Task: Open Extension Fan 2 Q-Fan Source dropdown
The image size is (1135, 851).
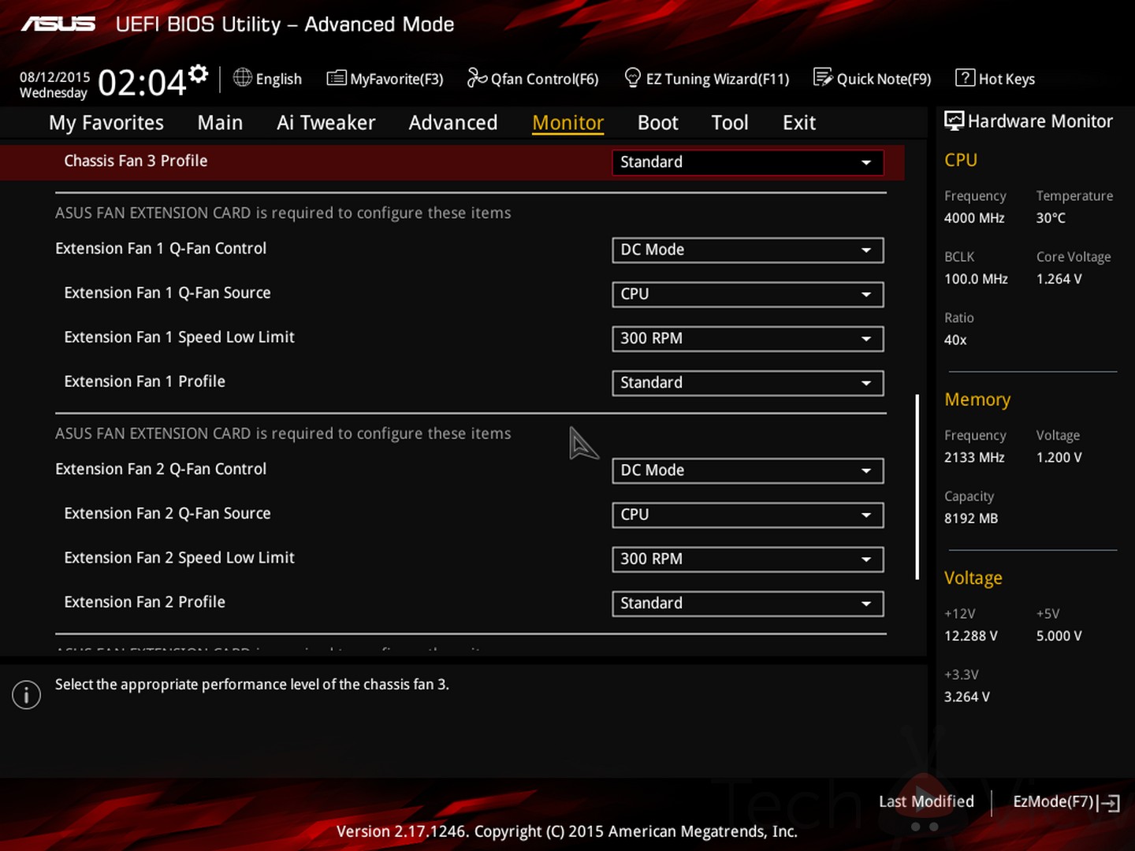Action: (747, 515)
